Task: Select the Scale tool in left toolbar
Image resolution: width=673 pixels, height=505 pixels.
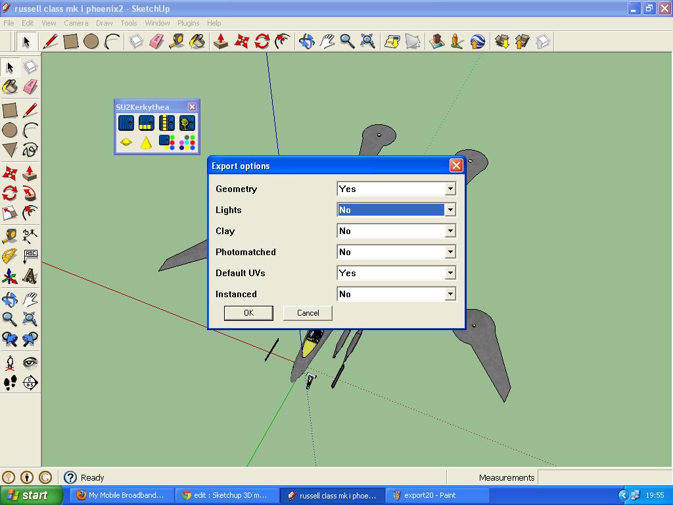Action: (x=10, y=213)
